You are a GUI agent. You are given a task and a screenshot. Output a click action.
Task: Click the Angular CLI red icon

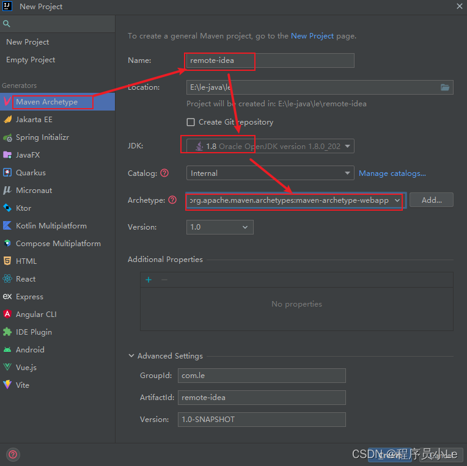7,315
